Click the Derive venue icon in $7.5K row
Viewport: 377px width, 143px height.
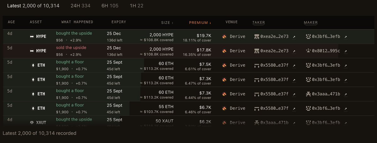[x=224, y=65]
